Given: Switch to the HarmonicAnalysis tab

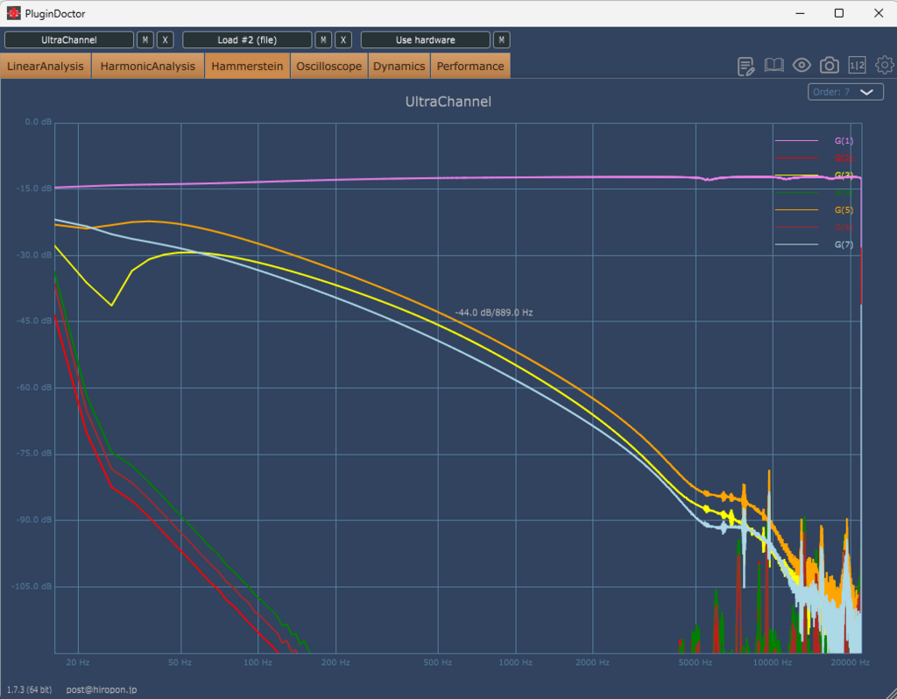Looking at the screenshot, I should [147, 66].
